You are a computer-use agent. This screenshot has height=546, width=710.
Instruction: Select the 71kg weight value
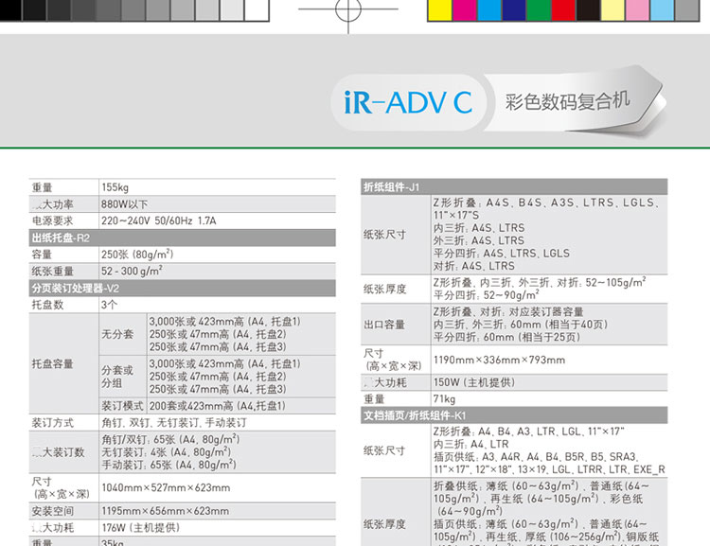445,399
